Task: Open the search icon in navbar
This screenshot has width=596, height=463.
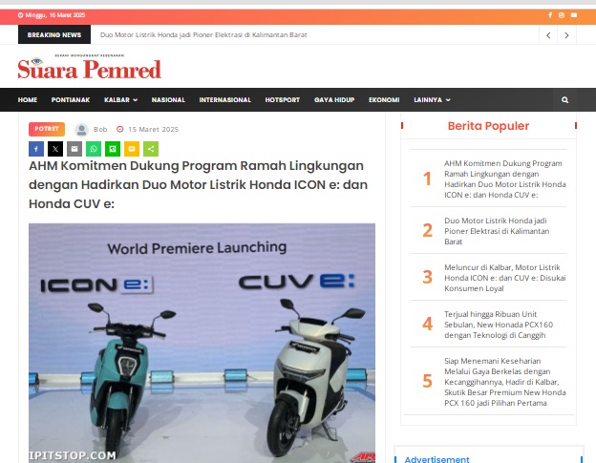Action: [564, 100]
